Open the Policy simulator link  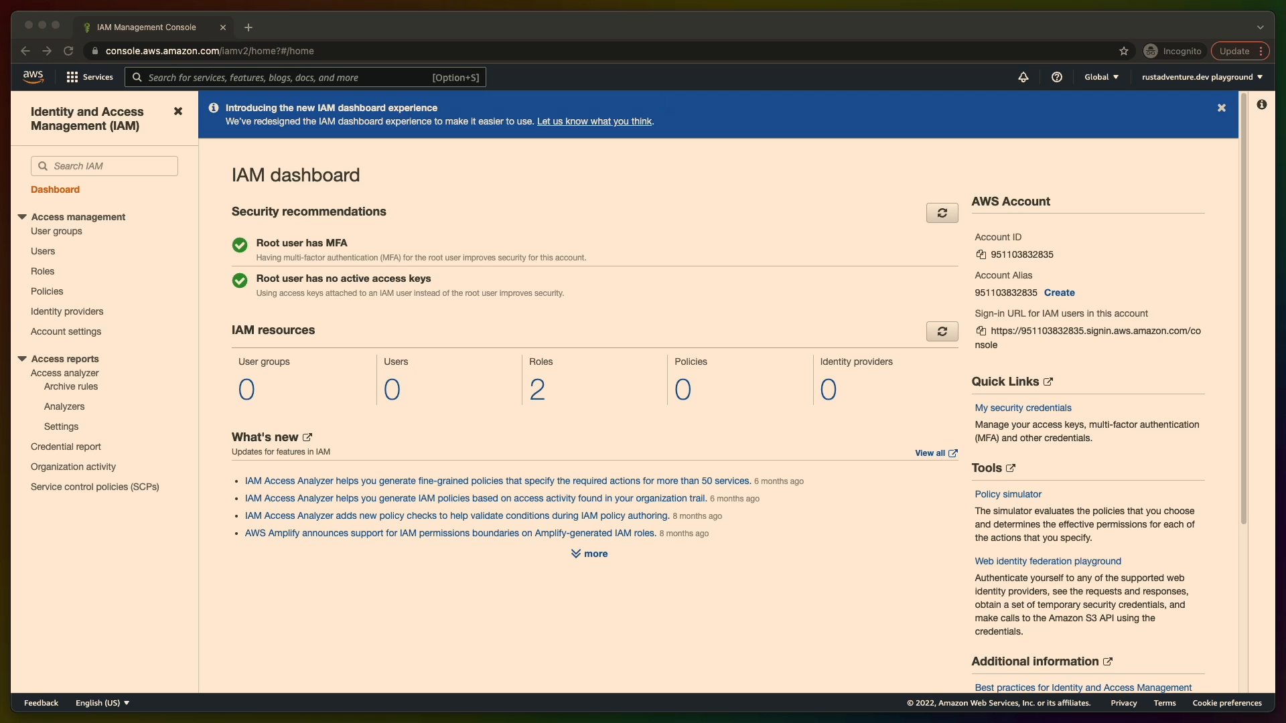tap(1008, 494)
